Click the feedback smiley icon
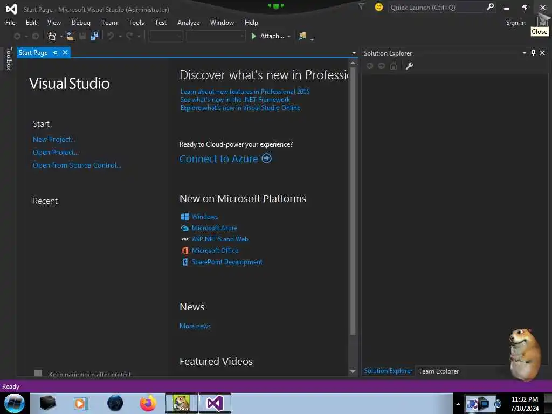 tap(379, 7)
